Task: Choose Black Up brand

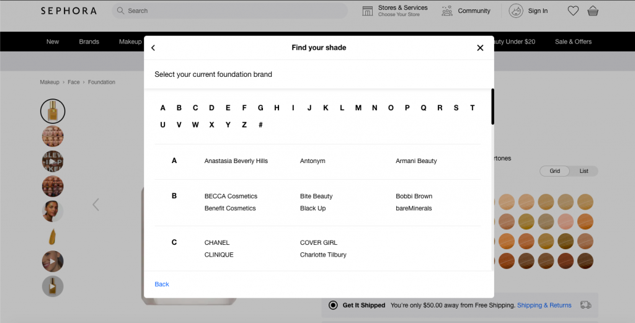Action: (313, 208)
